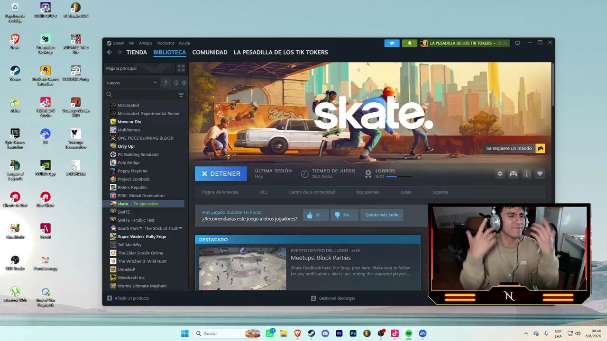Switch to the TIENDA tab

pos(137,52)
